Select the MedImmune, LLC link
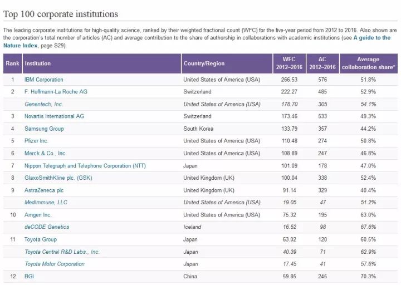The height and width of the screenshot is (285, 401). tap(46, 202)
